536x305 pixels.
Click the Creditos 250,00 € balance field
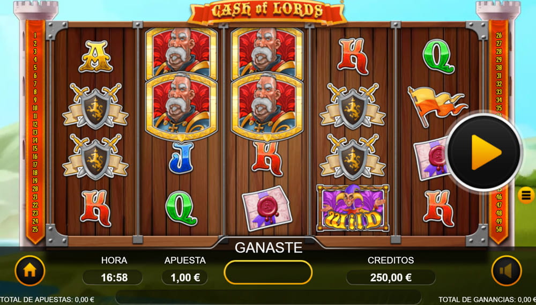[x=391, y=277]
